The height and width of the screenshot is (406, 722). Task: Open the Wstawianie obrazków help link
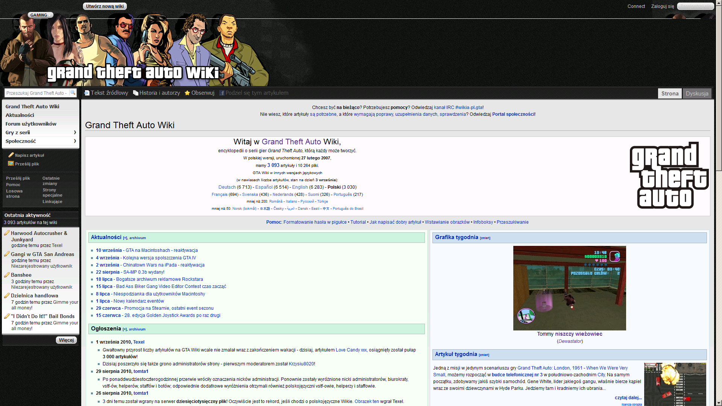pos(447,222)
